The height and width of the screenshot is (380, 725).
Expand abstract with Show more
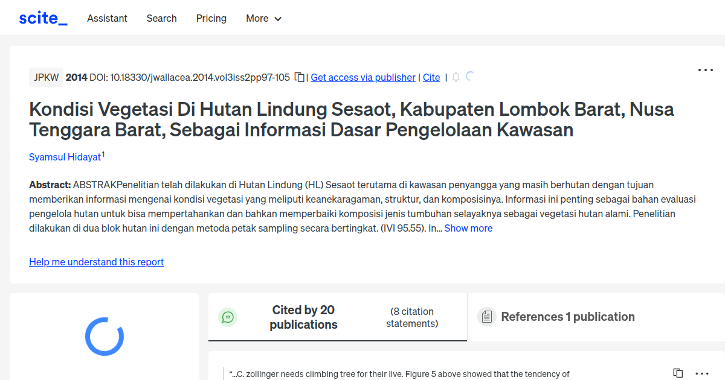(x=468, y=228)
